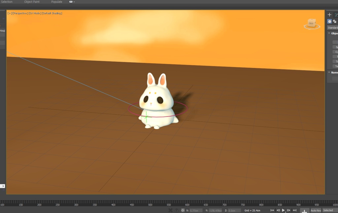Image resolution: width=338 pixels, height=213 pixels.
Task: Click the 'Grid = 25.4cm' status text
Action: (x=252, y=211)
